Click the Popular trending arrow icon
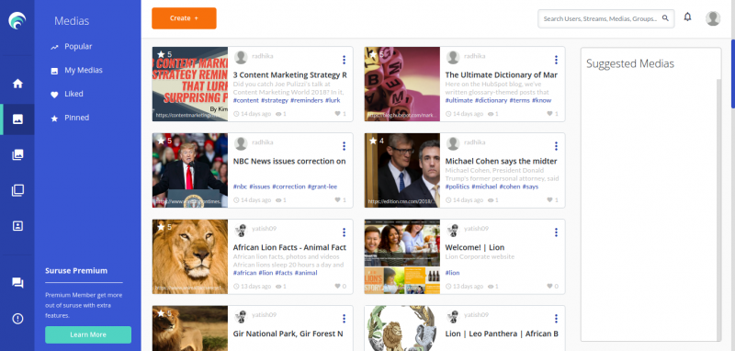The image size is (735, 351). 54,47
